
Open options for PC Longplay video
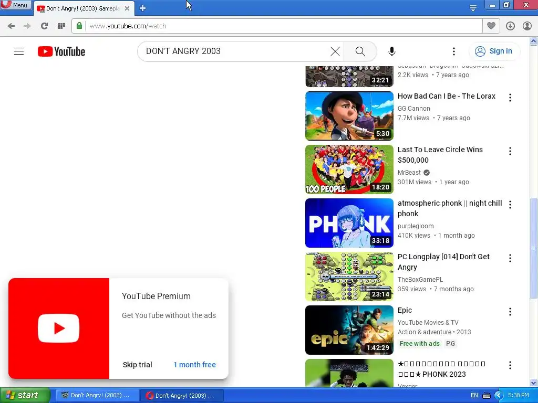tap(510, 258)
